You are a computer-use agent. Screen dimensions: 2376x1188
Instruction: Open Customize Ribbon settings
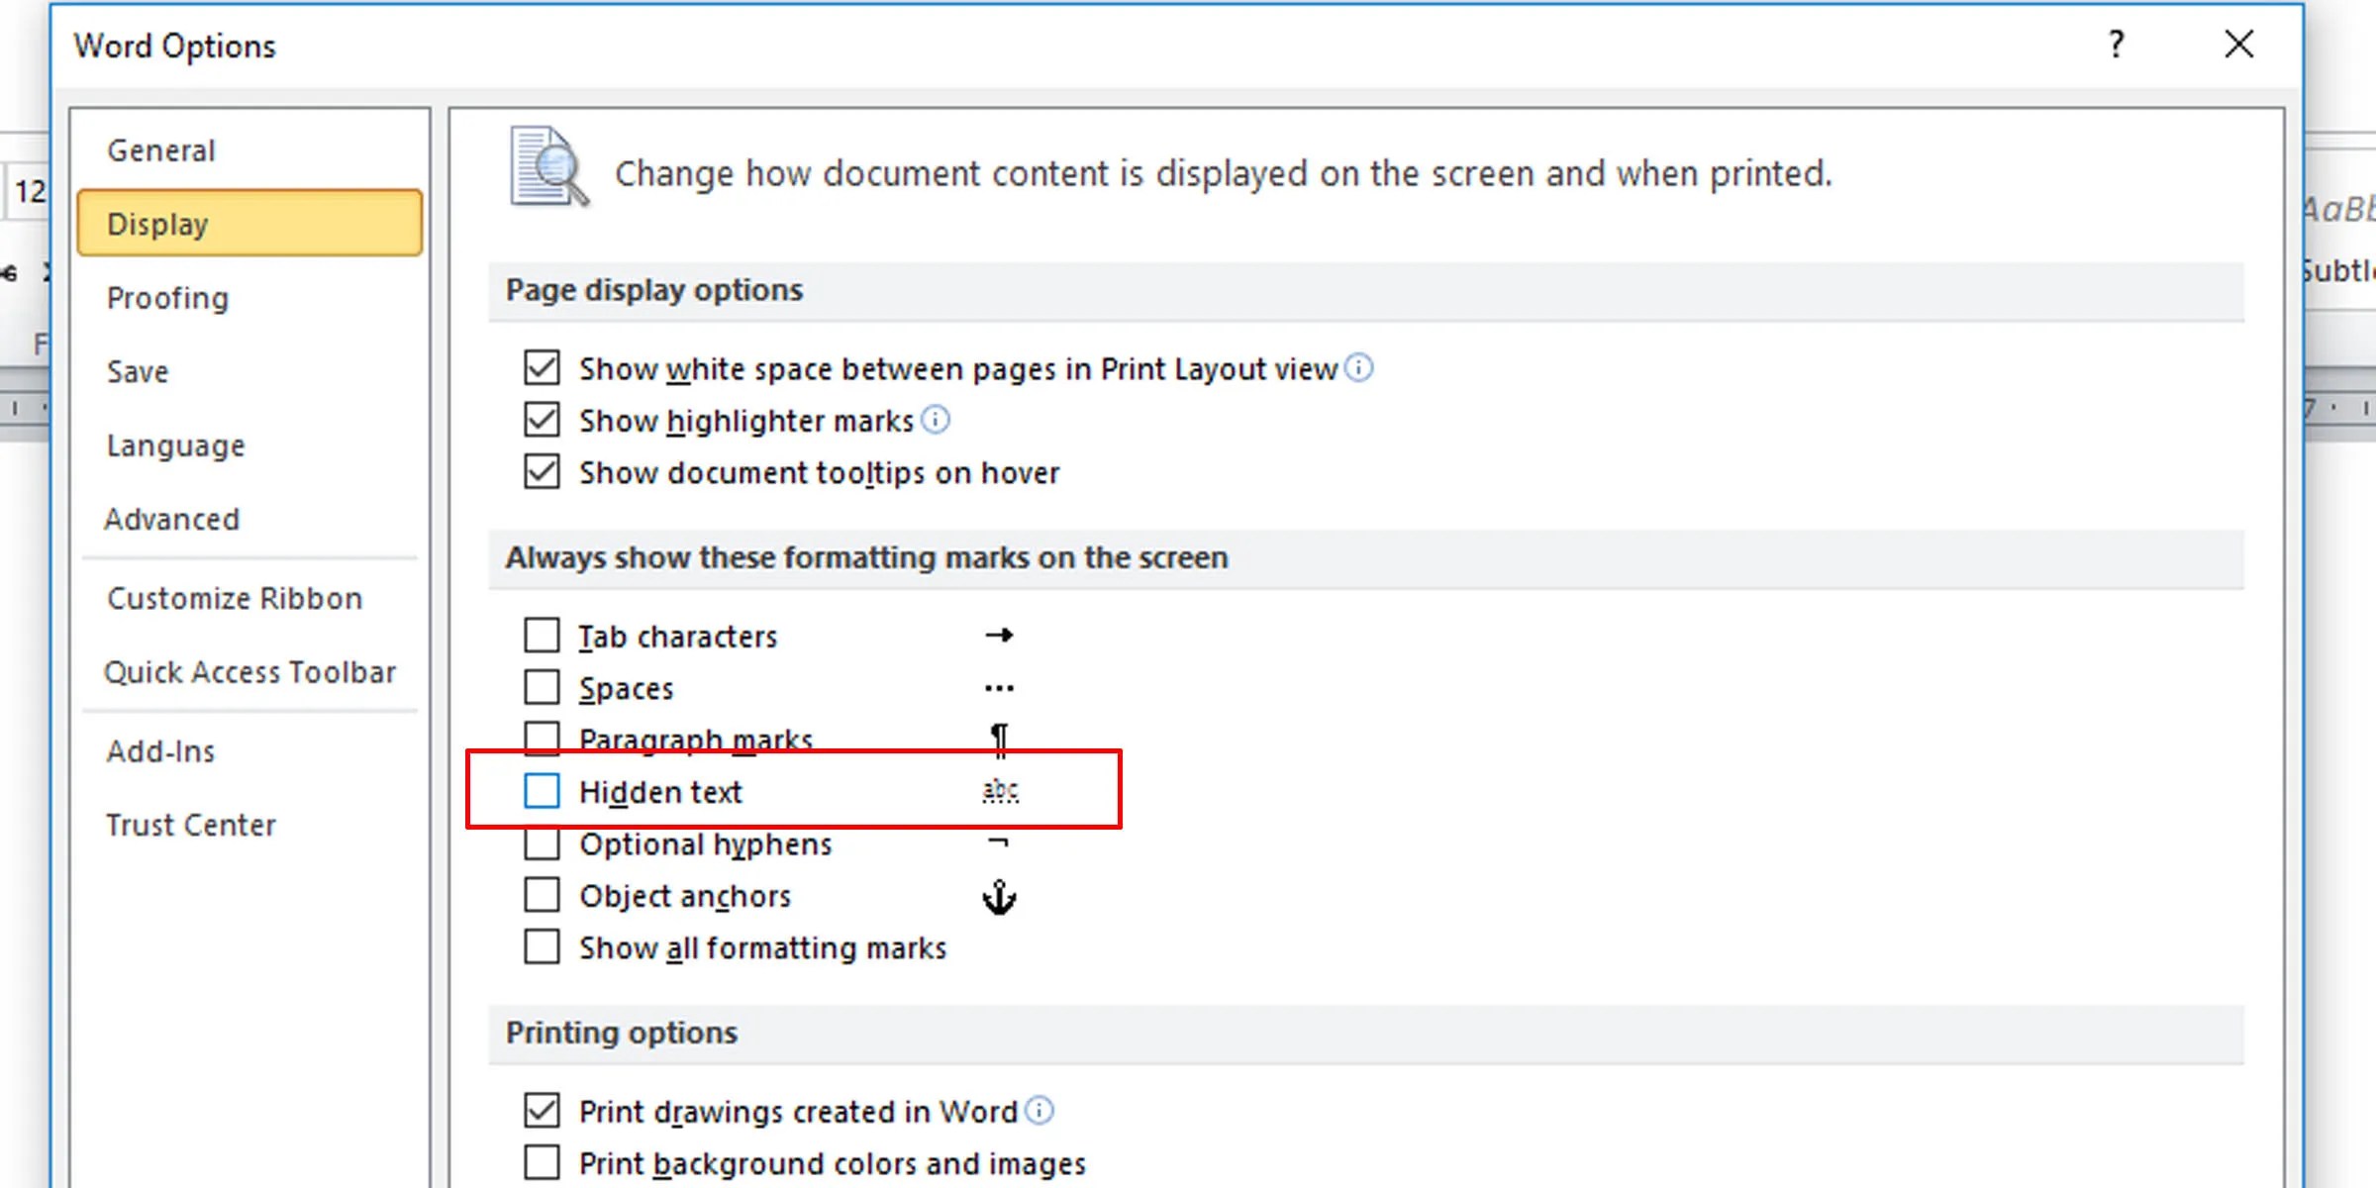pyautogui.click(x=234, y=598)
